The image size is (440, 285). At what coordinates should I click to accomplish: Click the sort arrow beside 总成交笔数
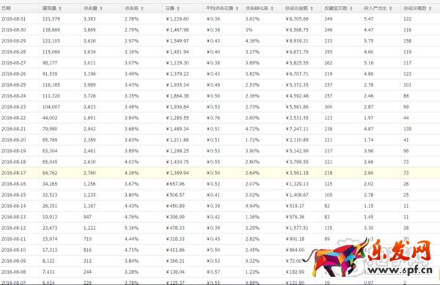click(x=430, y=9)
